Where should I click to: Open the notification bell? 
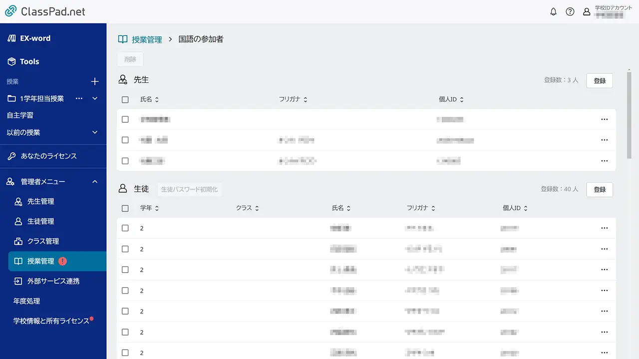point(553,11)
